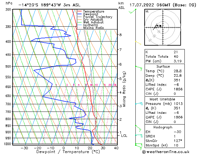
Task: Click the 'Totals Totals' row label
Action: tap(157, 56)
